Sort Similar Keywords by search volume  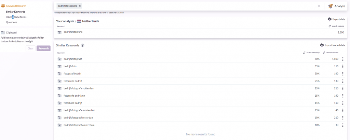click(332, 53)
